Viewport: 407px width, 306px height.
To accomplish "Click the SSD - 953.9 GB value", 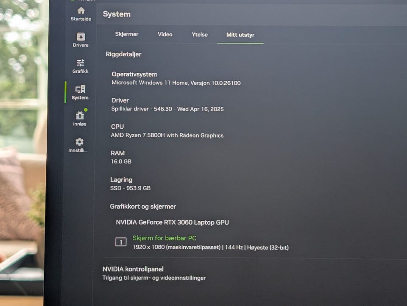I will (130, 188).
